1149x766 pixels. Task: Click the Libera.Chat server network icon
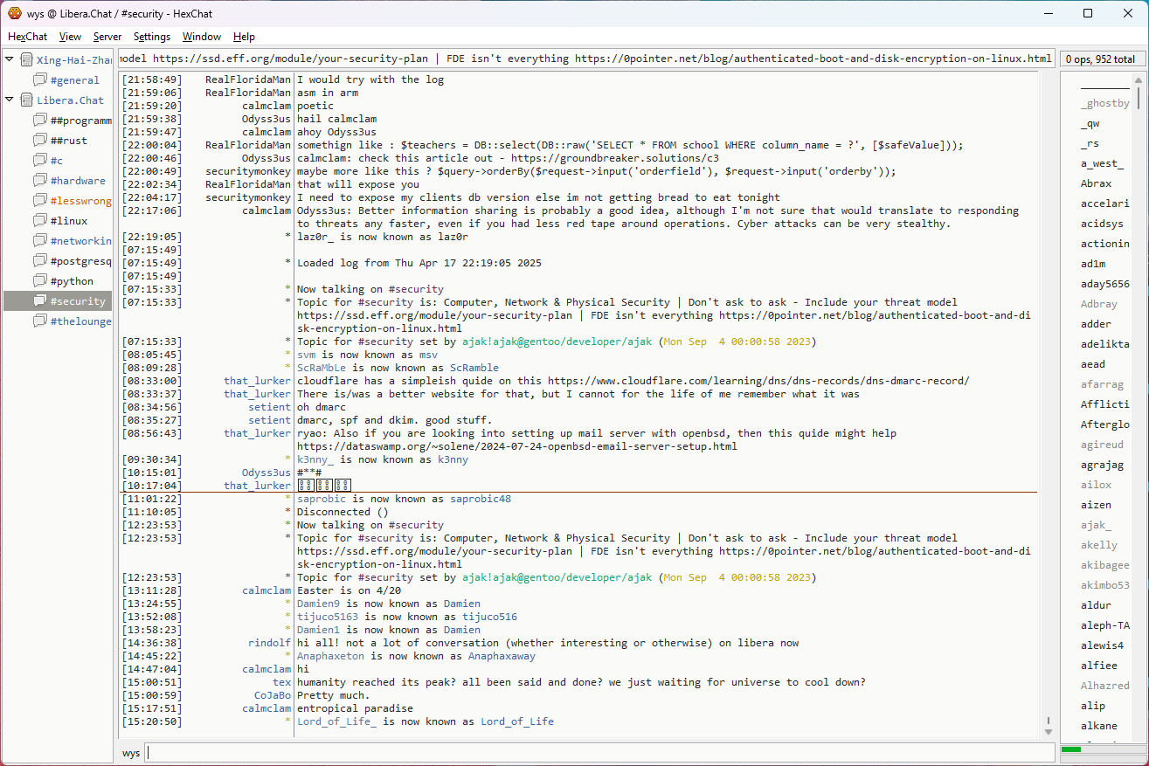[x=27, y=100]
